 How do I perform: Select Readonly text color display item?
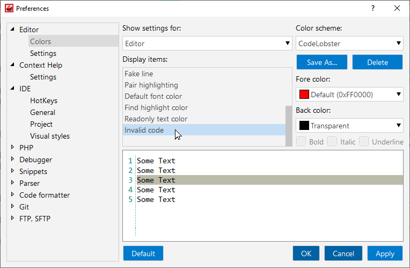coord(204,119)
